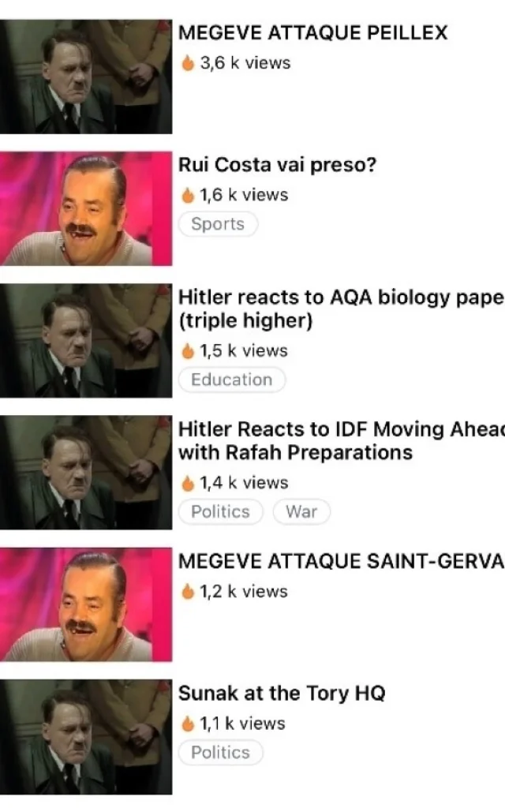Select the Politics tag beside the War tag
Viewport: 505px width, 808px height.
pos(221,511)
